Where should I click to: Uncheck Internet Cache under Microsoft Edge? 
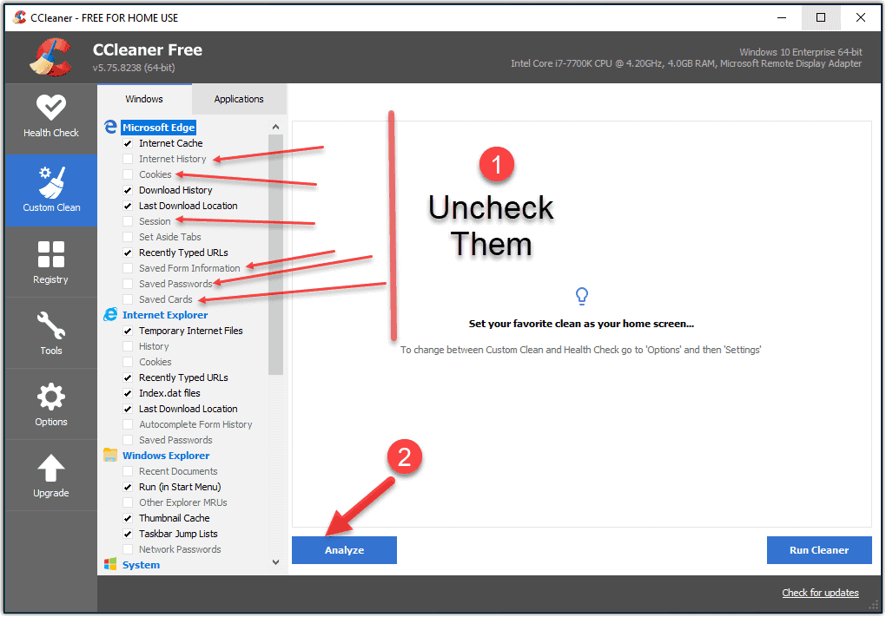click(127, 142)
